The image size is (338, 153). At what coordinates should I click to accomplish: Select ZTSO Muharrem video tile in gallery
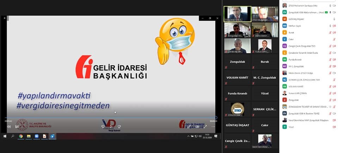265,14
